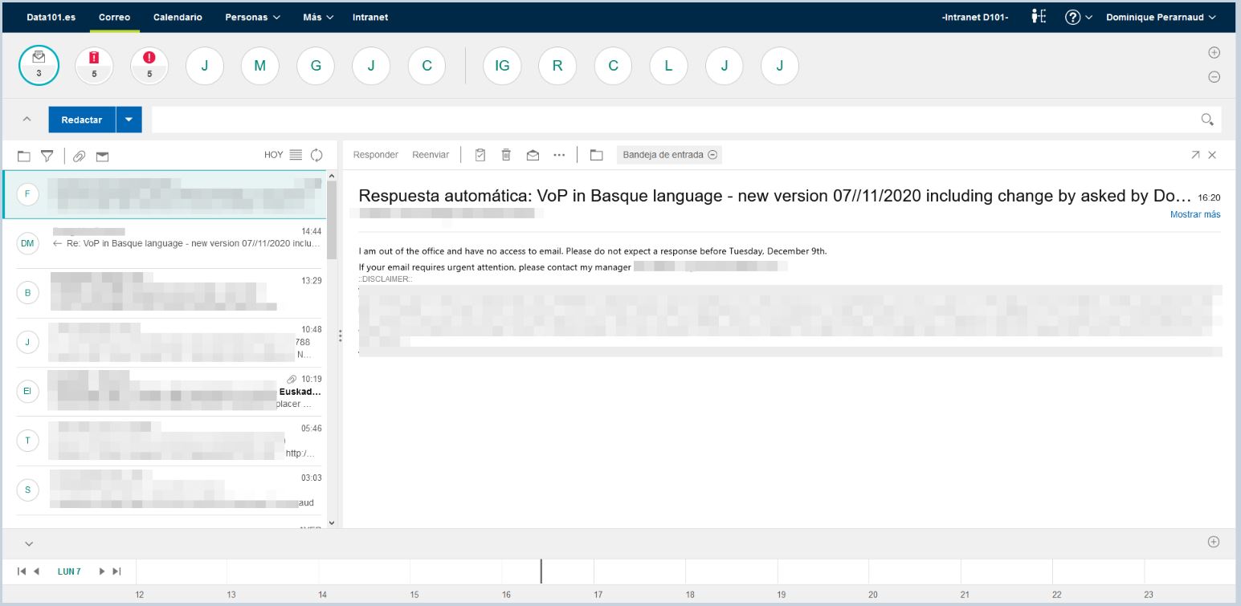Click the three-dots more actions icon
The width and height of the screenshot is (1241, 606).
pyautogui.click(x=559, y=155)
